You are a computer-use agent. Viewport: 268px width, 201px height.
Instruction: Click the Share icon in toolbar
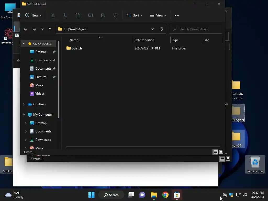tap(103, 15)
